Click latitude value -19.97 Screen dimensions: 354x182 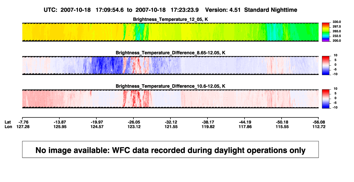(x=97, y=122)
